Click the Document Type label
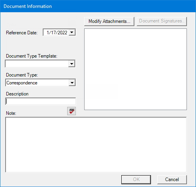The image size is (196, 187). [x=22, y=75]
